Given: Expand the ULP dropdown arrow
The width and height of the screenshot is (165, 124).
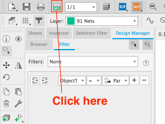Looking at the screenshot, I should click(142, 11).
